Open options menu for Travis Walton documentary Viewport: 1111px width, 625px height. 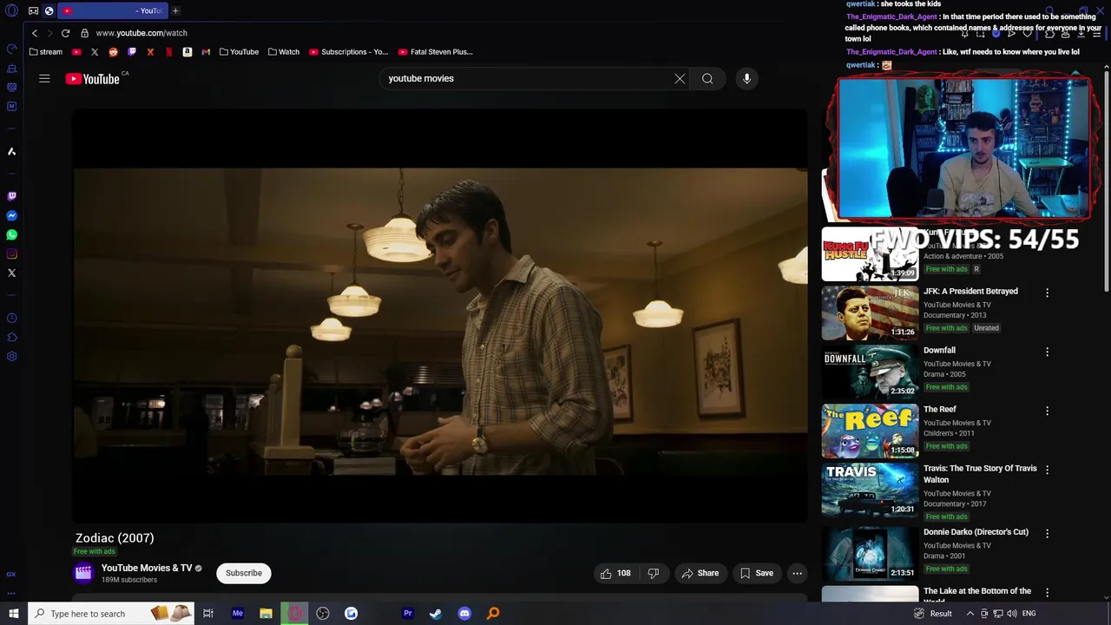click(x=1047, y=470)
